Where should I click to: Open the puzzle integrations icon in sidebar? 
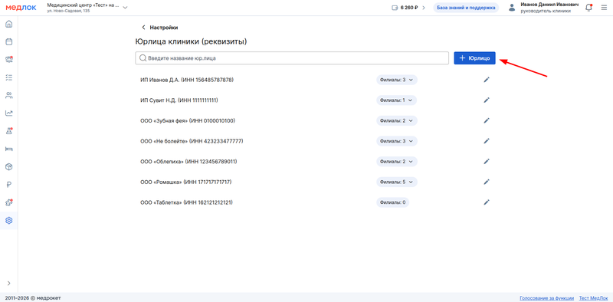tap(8, 202)
